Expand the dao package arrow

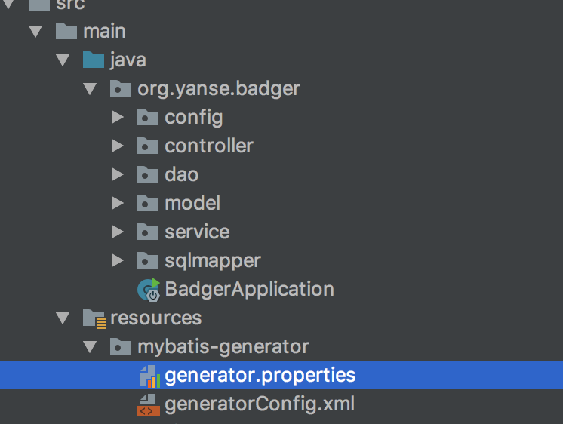[117, 174]
